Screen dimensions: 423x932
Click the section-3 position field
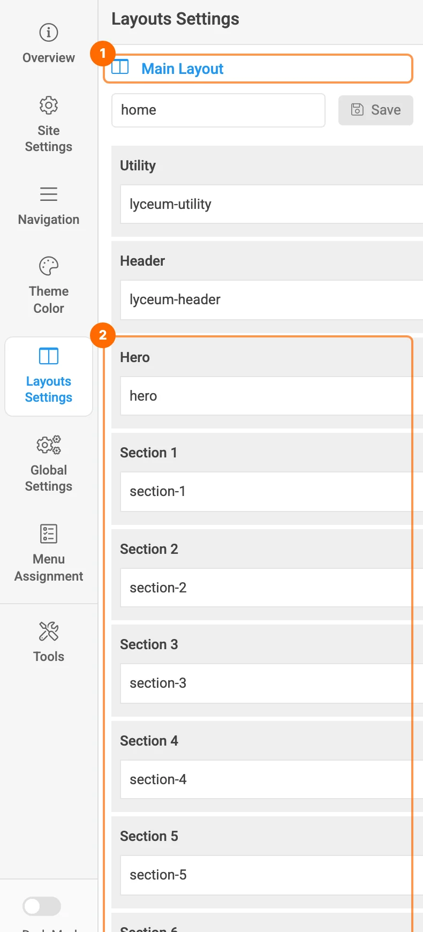(271, 683)
